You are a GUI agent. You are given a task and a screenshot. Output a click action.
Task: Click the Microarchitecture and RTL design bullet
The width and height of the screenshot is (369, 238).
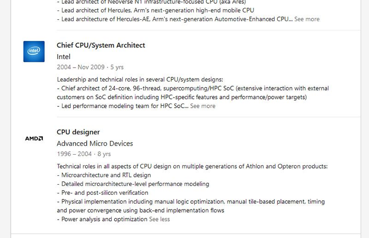(x=104, y=175)
